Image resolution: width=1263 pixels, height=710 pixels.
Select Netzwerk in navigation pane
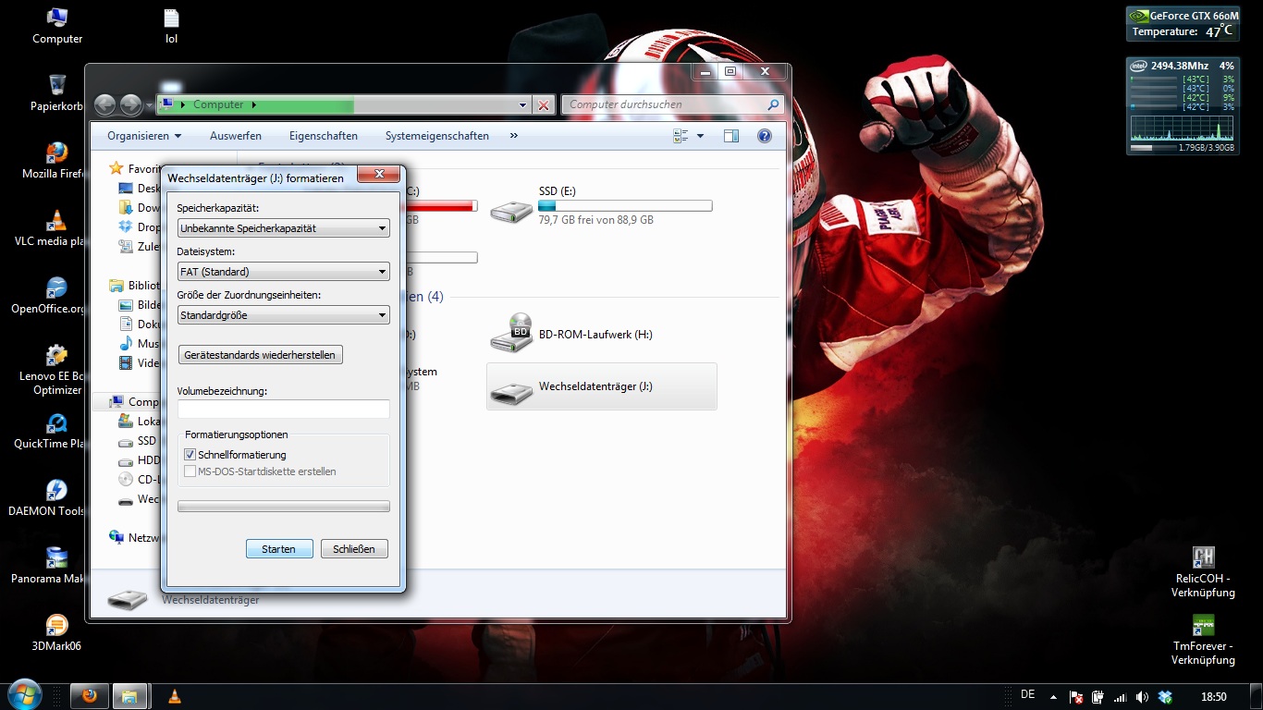tap(136, 537)
